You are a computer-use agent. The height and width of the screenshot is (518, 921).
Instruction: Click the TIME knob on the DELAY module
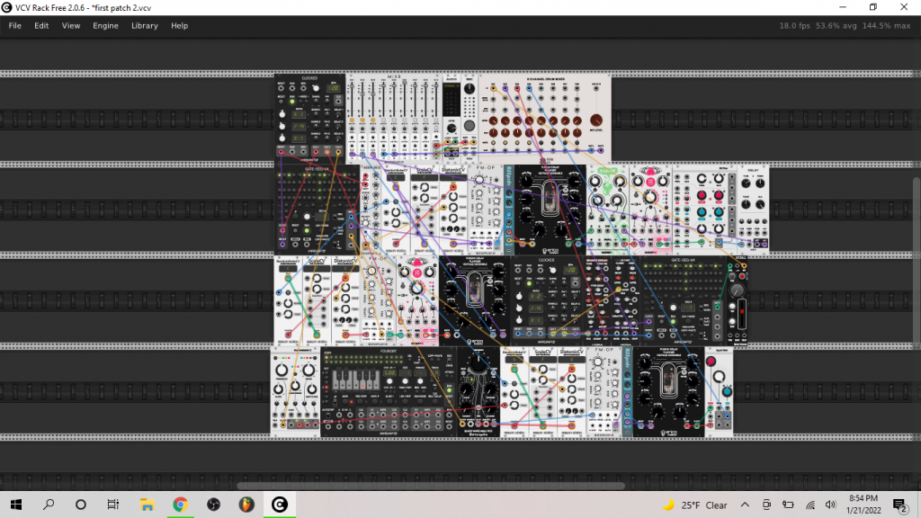coord(746,183)
